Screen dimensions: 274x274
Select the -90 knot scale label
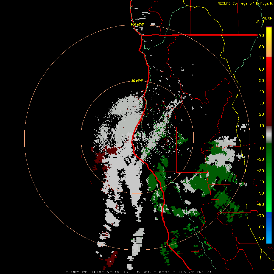click(x=260, y=238)
